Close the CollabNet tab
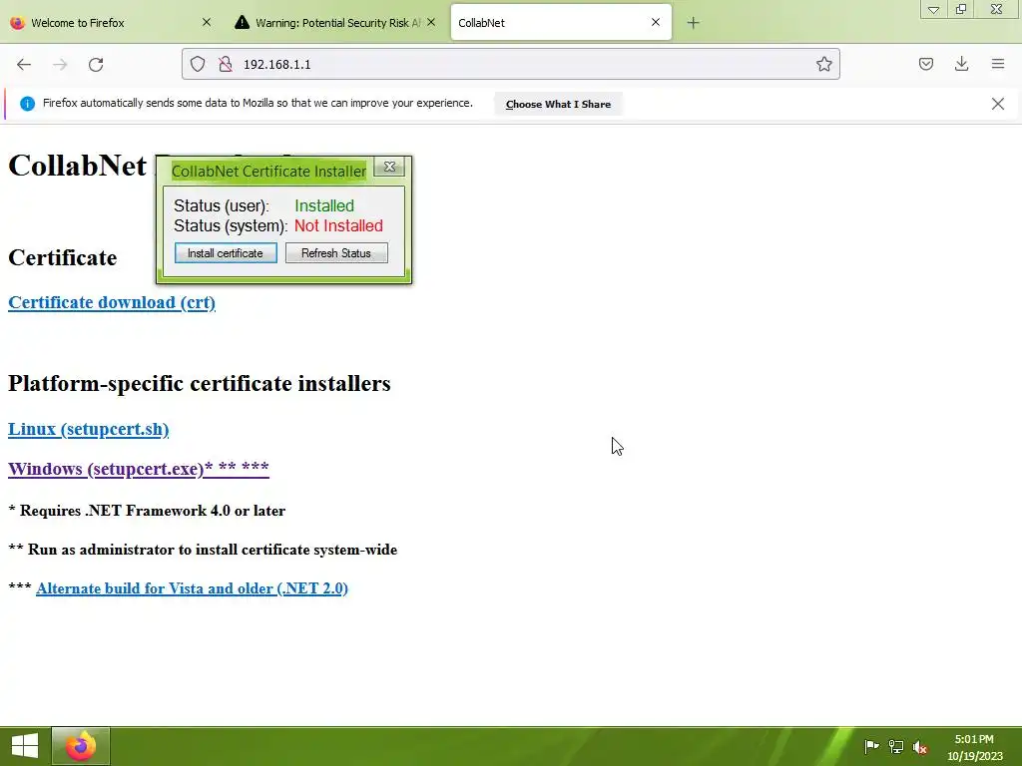Screen dimensions: 1022x766 (656, 22)
